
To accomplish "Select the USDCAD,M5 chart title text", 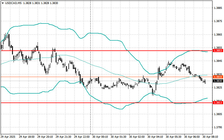I will 13,3.
